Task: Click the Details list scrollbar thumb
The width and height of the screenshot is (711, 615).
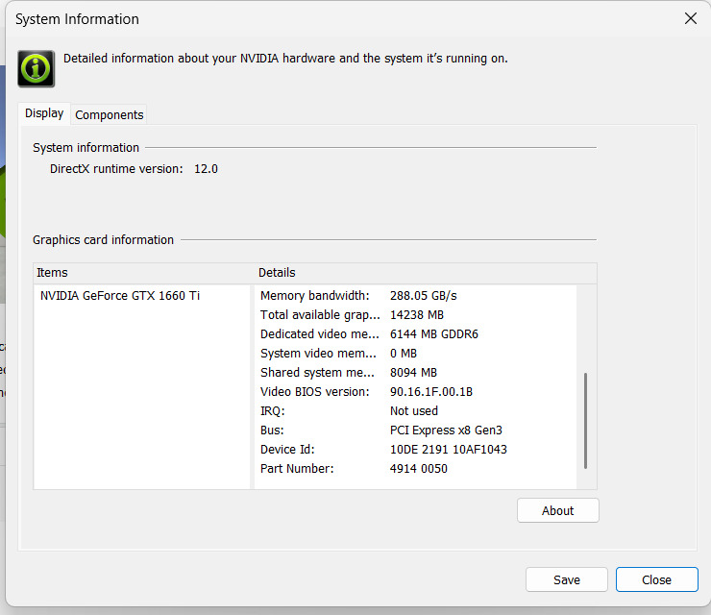Action: (x=585, y=421)
